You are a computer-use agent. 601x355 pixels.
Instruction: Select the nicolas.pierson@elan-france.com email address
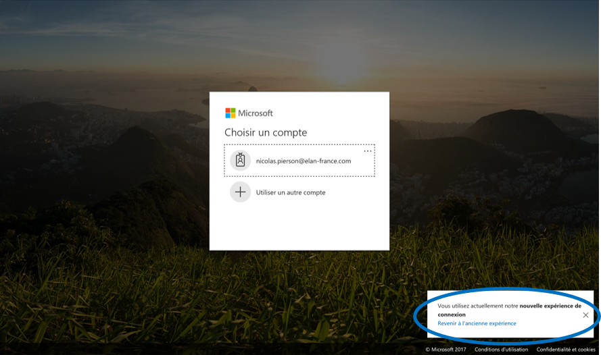click(x=303, y=161)
